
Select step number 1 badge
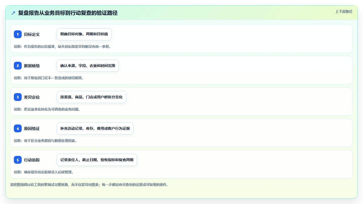click(x=18, y=34)
